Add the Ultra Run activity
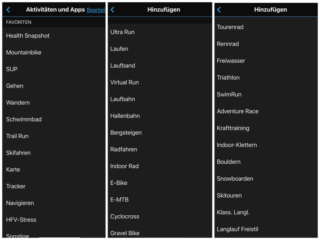 pyautogui.click(x=122, y=32)
